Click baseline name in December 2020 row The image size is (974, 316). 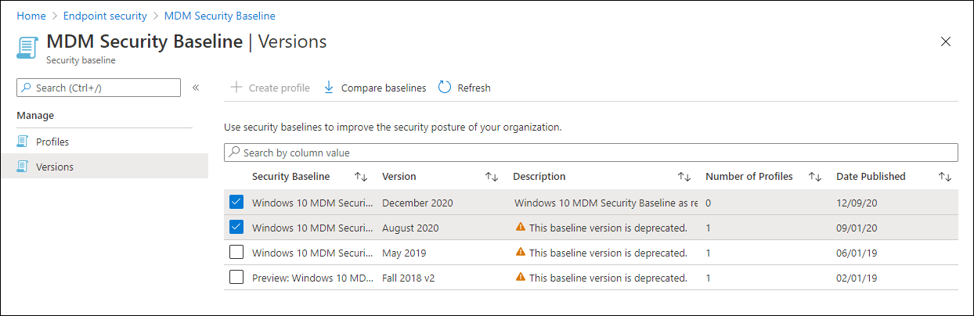pos(312,203)
